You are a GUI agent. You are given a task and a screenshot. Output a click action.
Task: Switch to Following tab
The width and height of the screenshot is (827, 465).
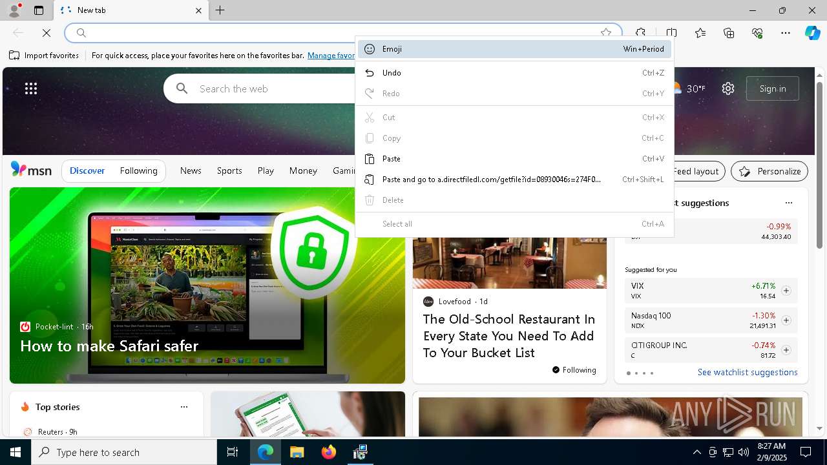tap(138, 170)
